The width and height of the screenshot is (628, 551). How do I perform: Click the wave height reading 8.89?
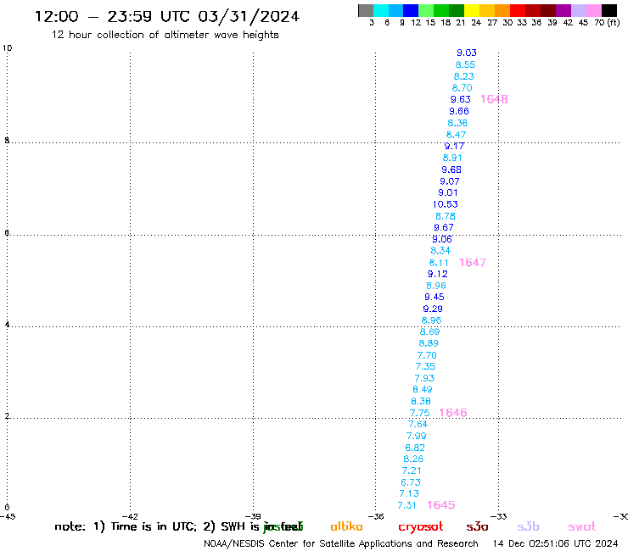pos(429,343)
